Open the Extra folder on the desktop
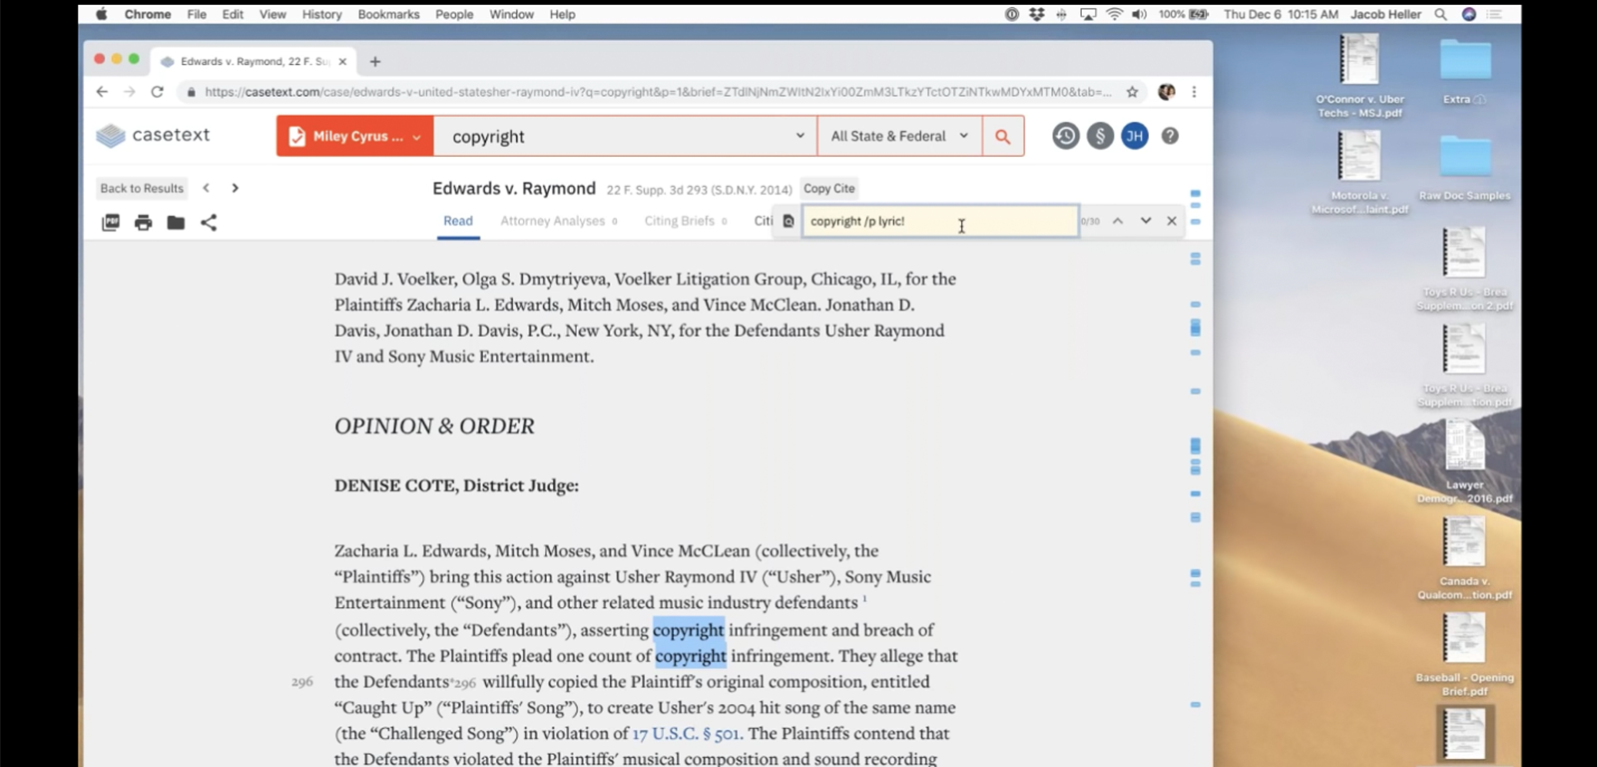1597x767 pixels. pyautogui.click(x=1464, y=70)
